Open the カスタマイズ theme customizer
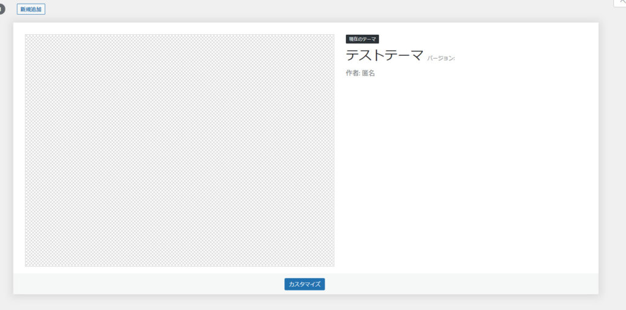Image resolution: width=626 pixels, height=310 pixels. [x=304, y=284]
